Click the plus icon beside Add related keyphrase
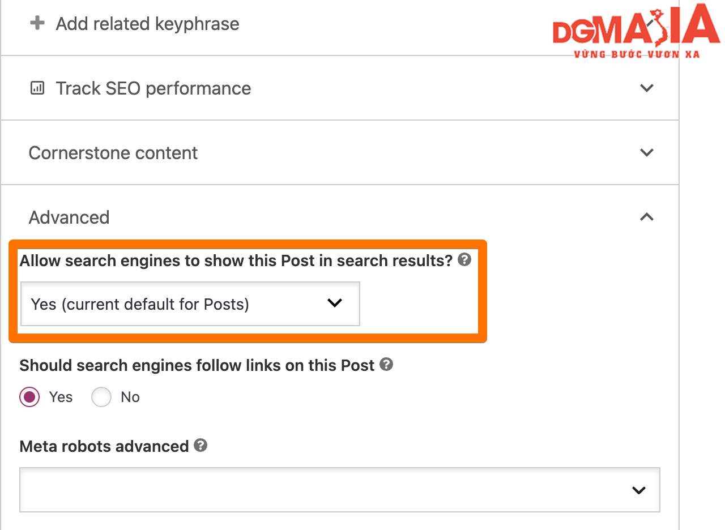 pyautogui.click(x=37, y=24)
